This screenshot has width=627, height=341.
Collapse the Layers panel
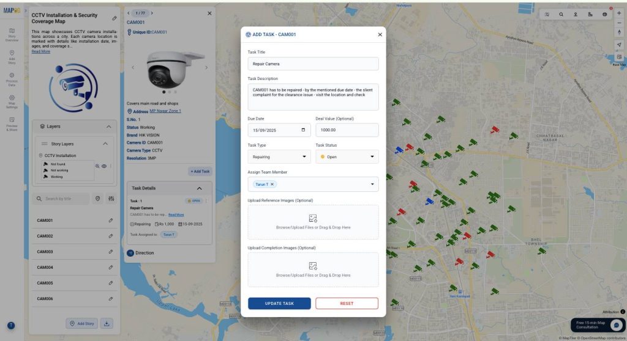click(108, 127)
